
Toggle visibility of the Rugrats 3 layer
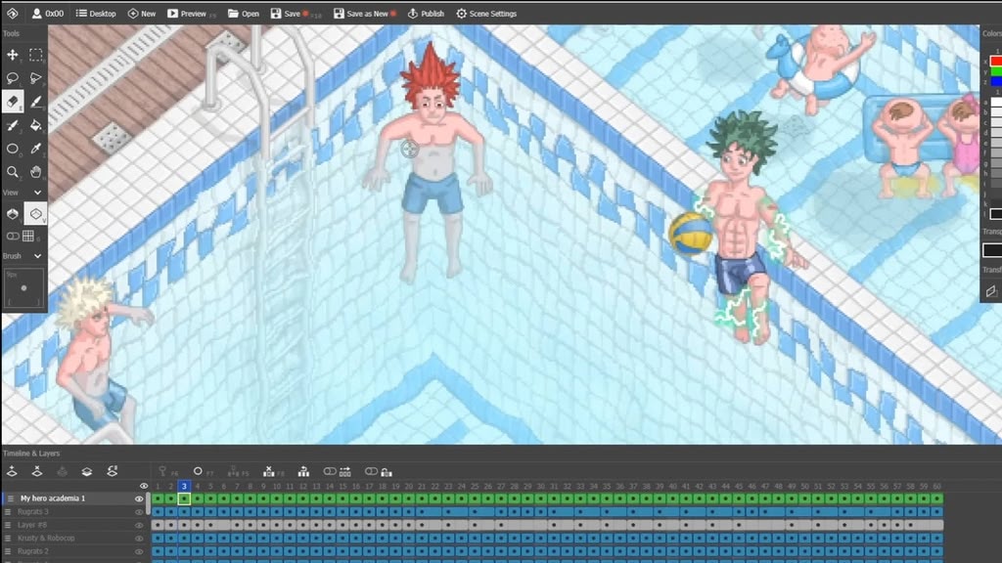139,512
